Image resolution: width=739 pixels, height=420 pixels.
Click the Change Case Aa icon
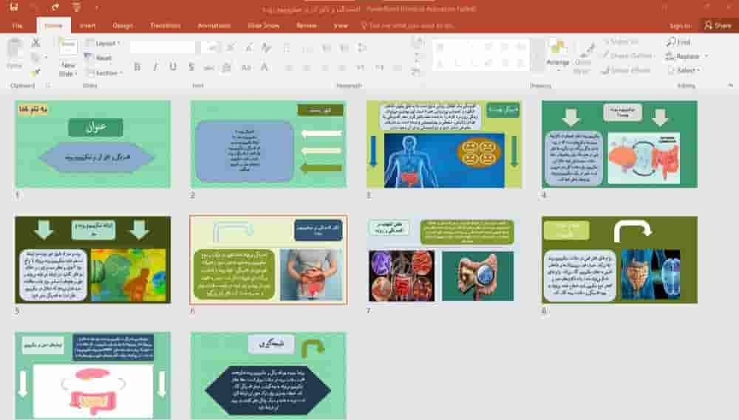tap(246, 67)
